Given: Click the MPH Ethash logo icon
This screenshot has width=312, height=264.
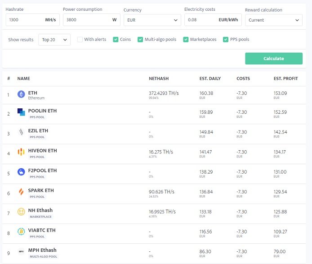Looking at the screenshot, I should (x=21, y=251).
